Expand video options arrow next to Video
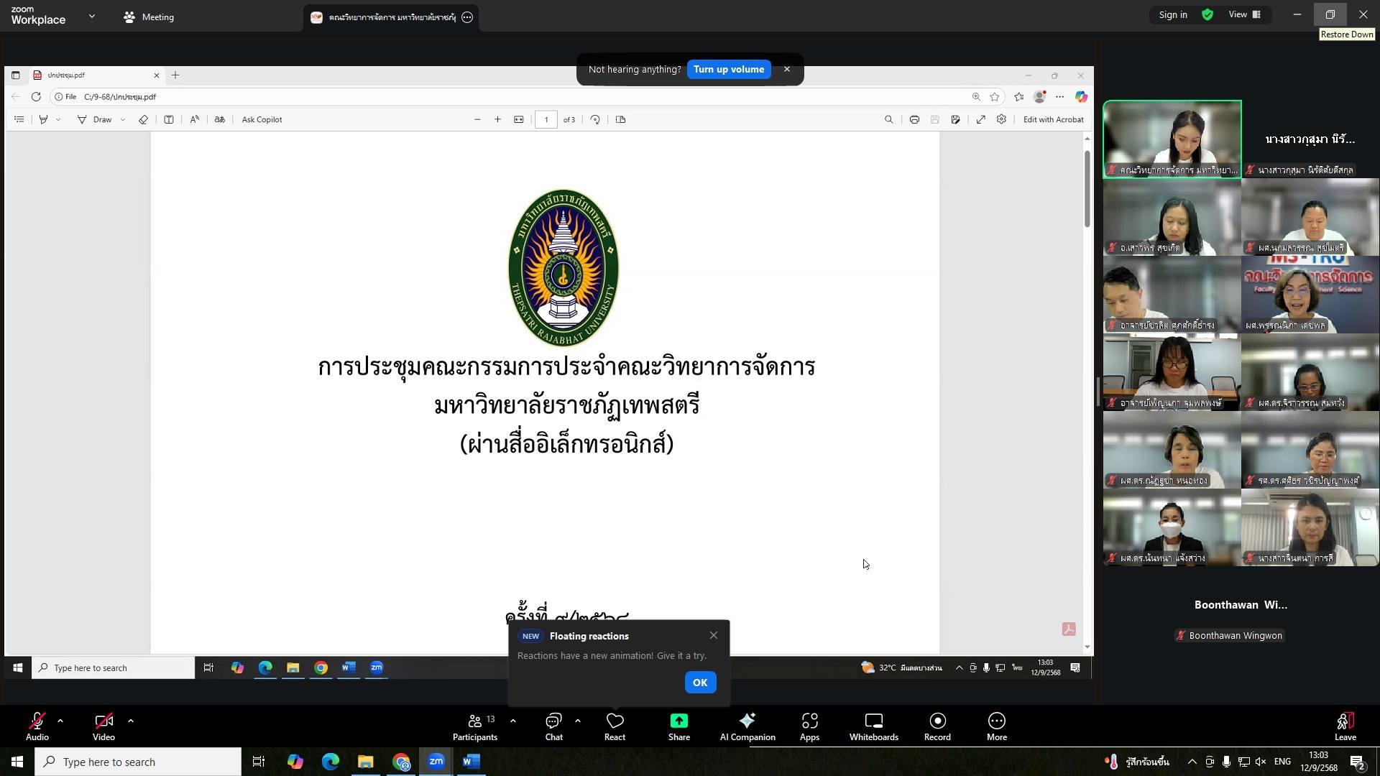The width and height of the screenshot is (1380, 776). [x=131, y=721]
